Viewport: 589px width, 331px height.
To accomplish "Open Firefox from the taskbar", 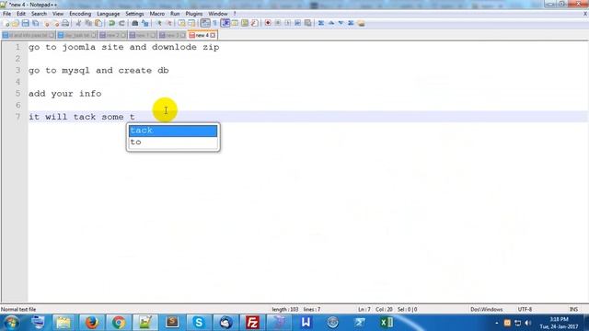I will tap(91, 323).
